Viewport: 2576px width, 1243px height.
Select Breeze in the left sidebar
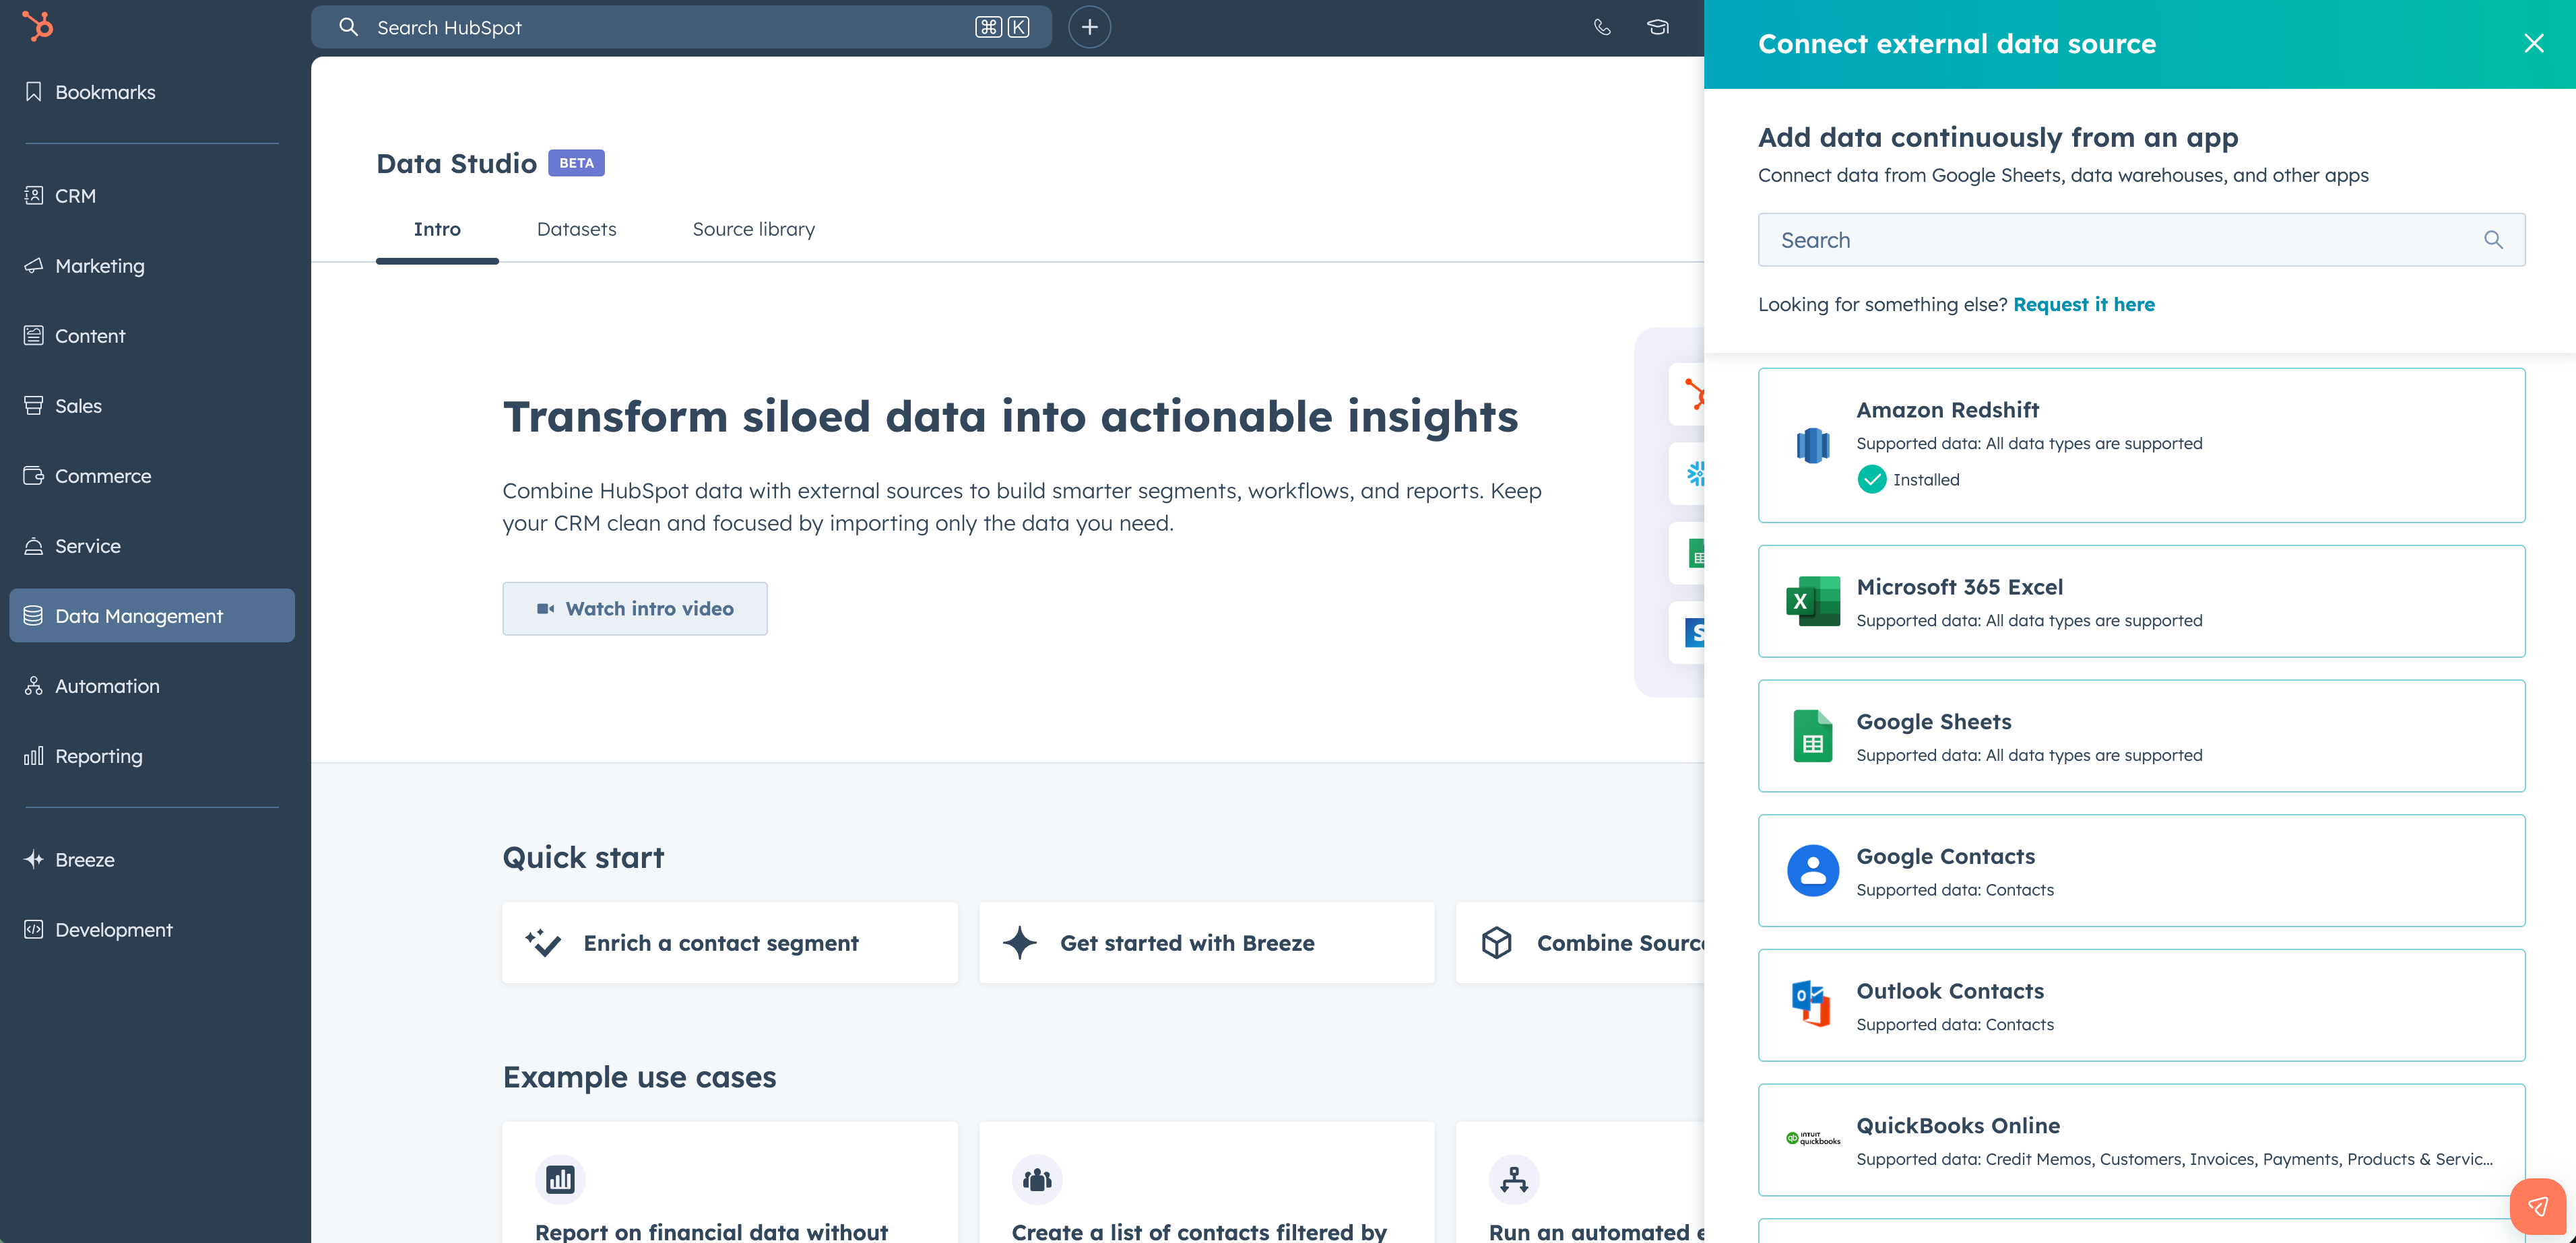tap(84, 859)
